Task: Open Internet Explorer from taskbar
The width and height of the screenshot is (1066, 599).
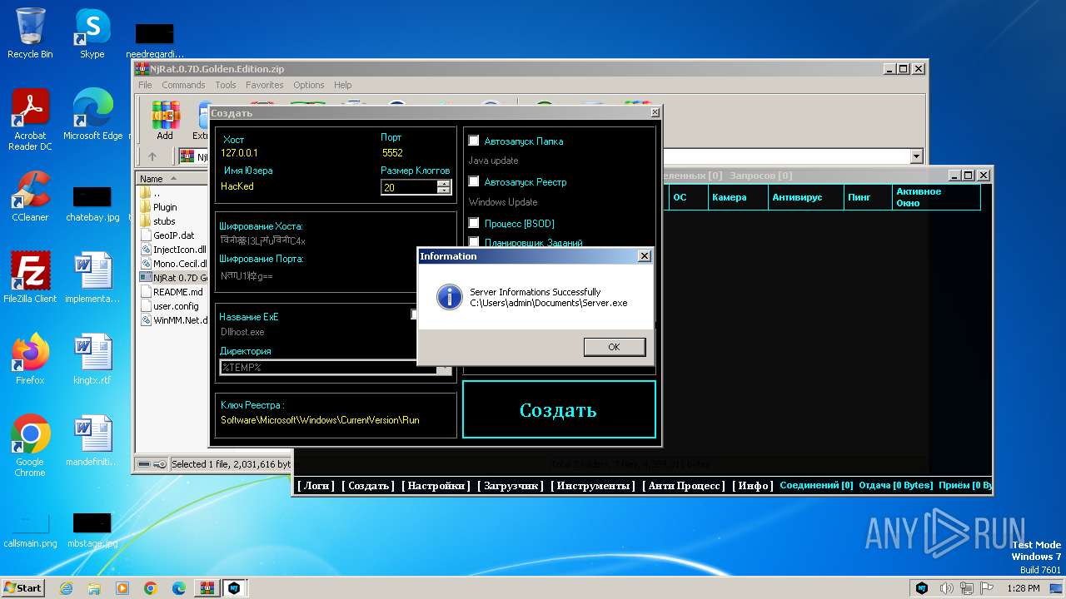Action: 67,588
